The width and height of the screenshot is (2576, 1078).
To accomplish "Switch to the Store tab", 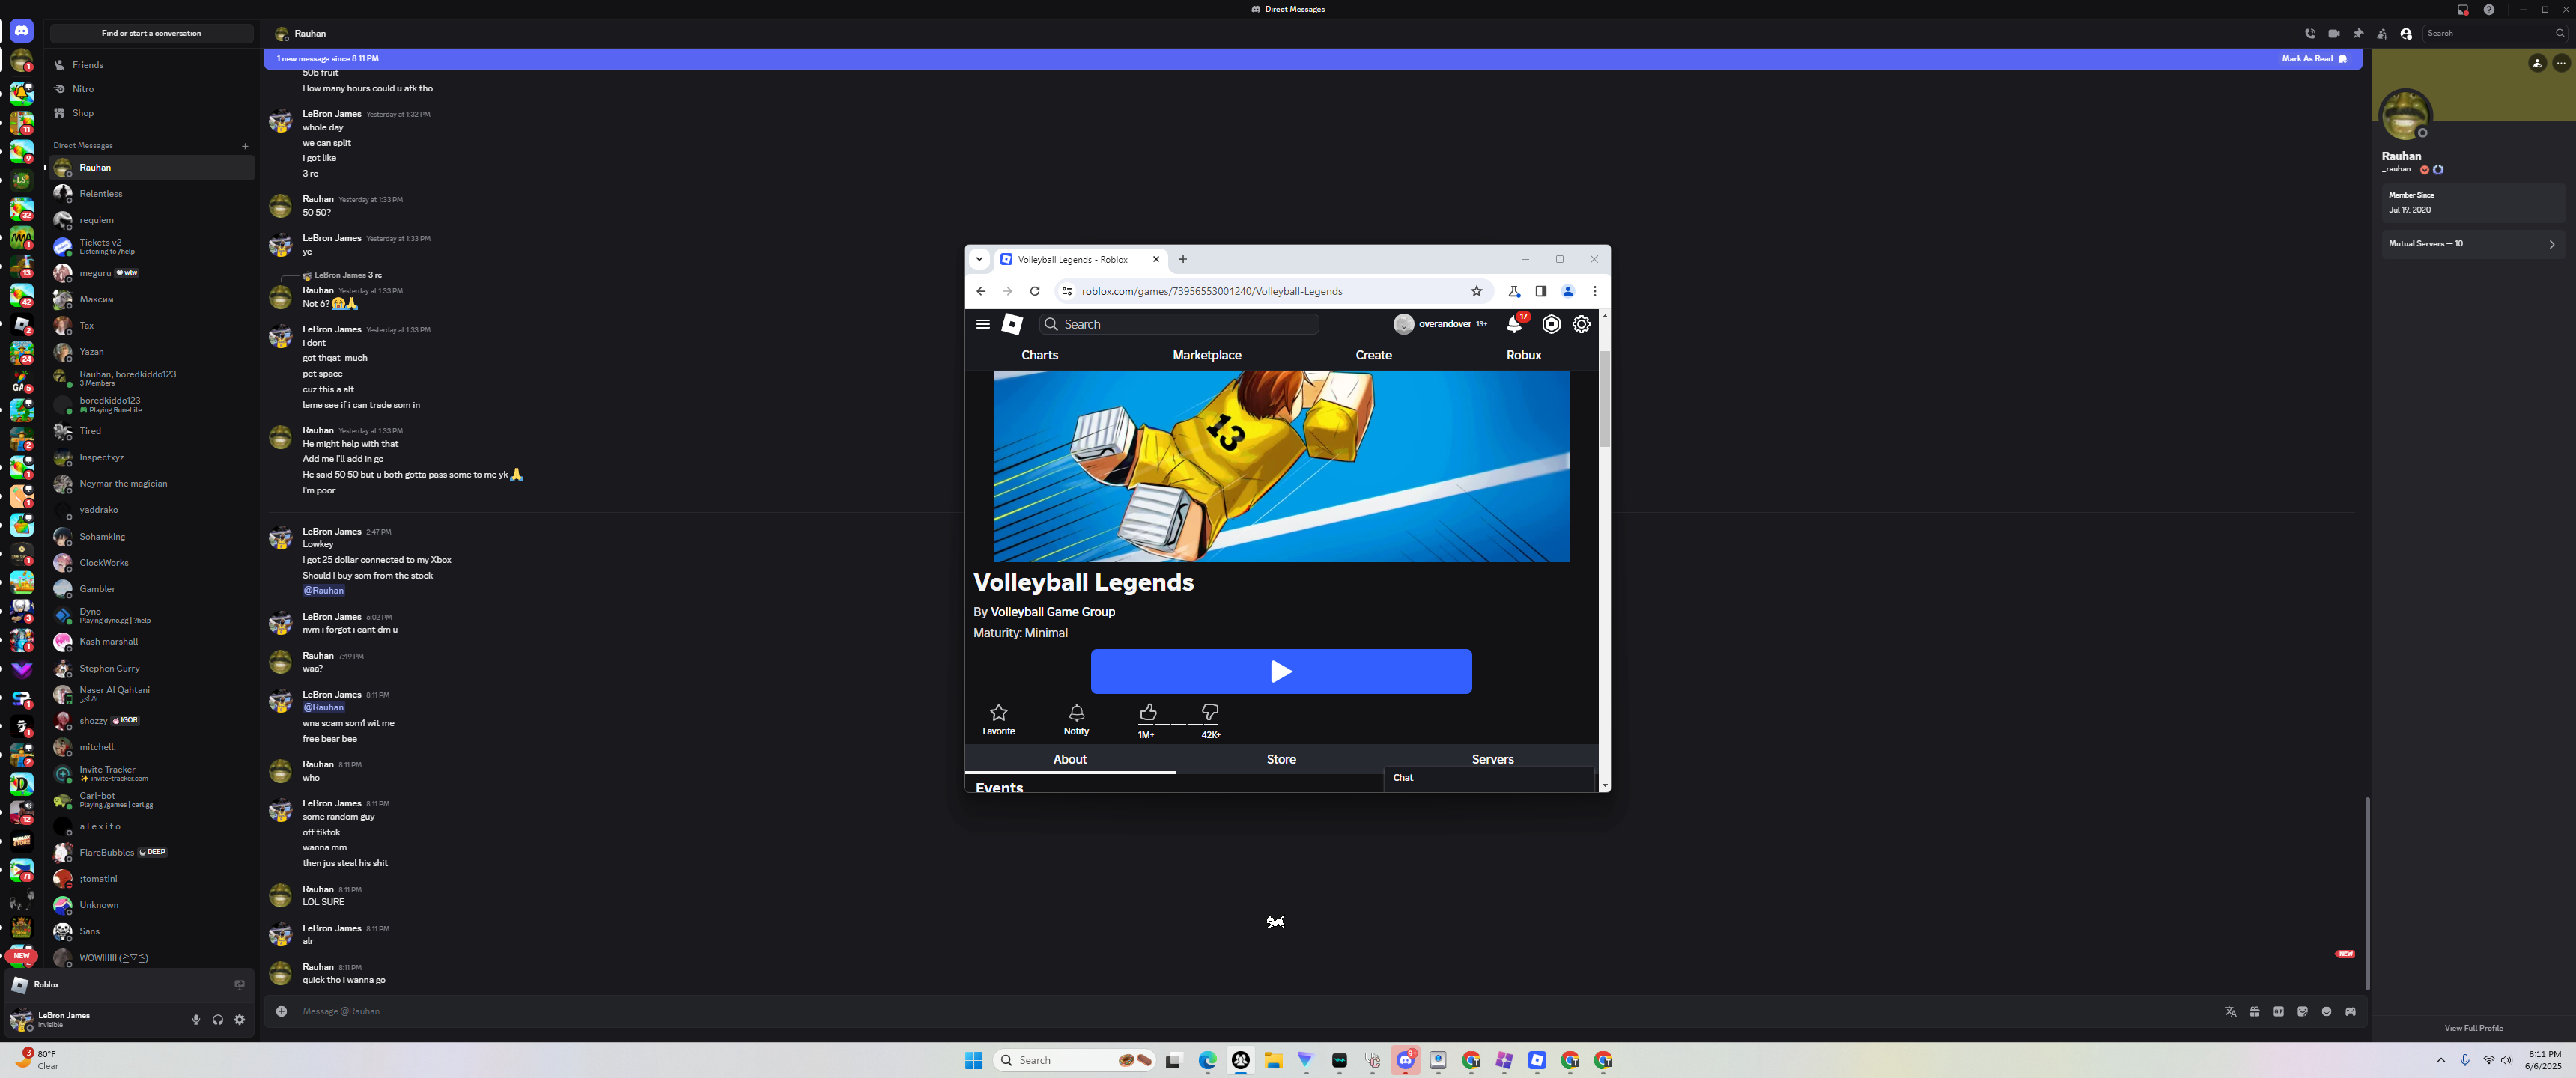I will point(1281,759).
